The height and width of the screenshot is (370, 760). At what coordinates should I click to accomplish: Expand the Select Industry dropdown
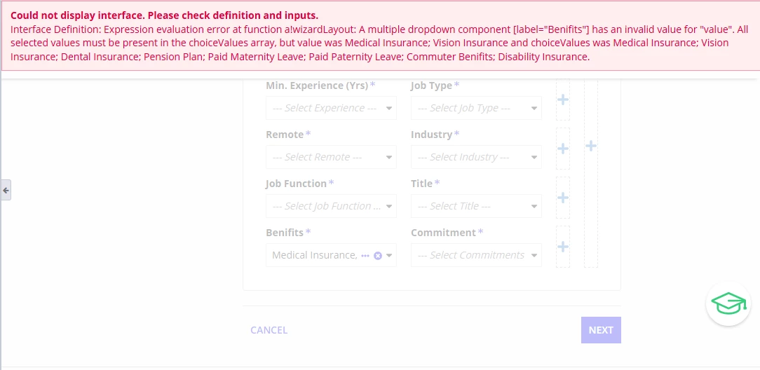coord(476,157)
